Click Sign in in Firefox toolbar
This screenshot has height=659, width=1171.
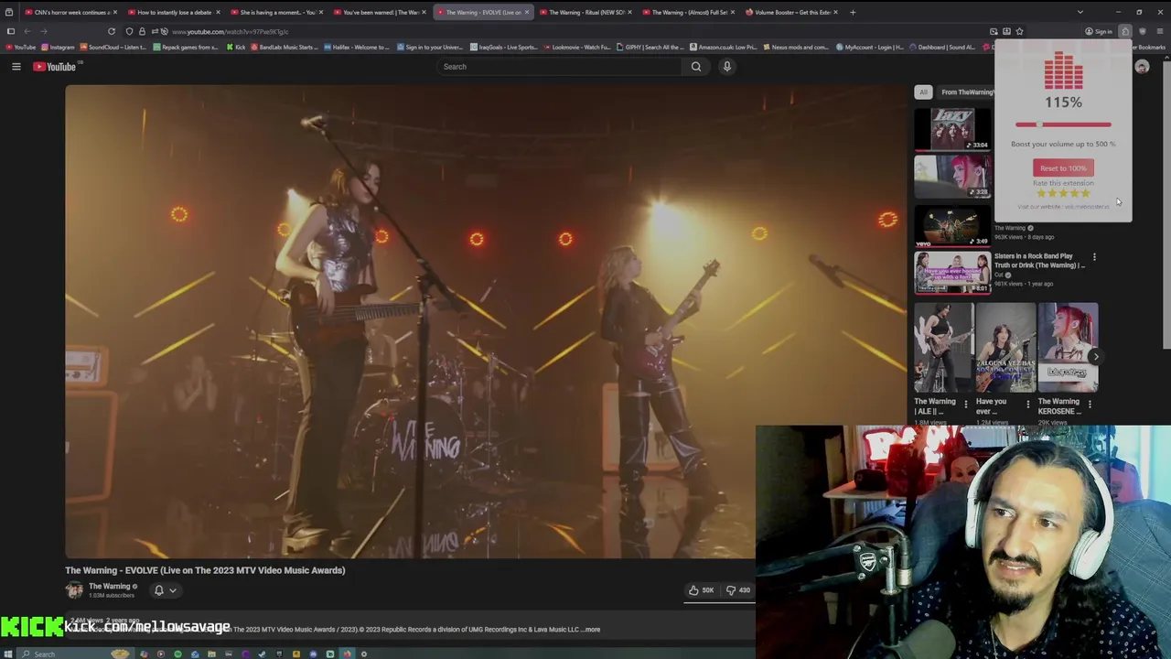pos(1099,31)
